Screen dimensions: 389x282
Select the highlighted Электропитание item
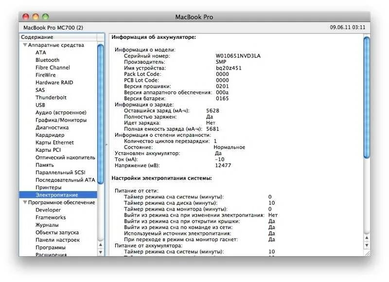click(58, 195)
